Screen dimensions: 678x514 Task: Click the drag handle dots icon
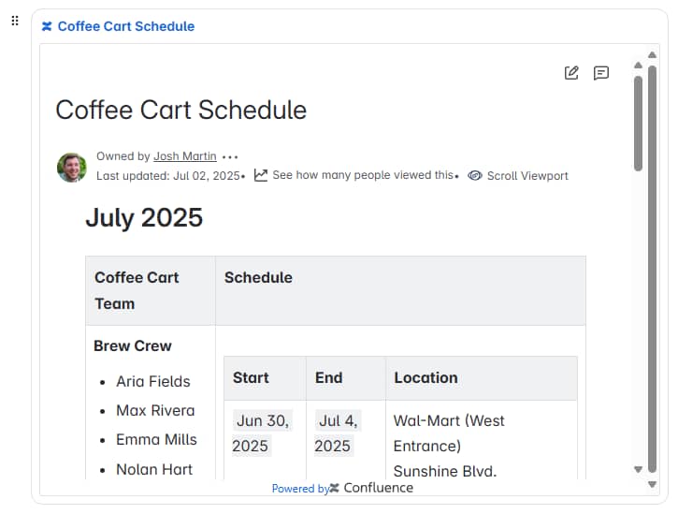(15, 21)
